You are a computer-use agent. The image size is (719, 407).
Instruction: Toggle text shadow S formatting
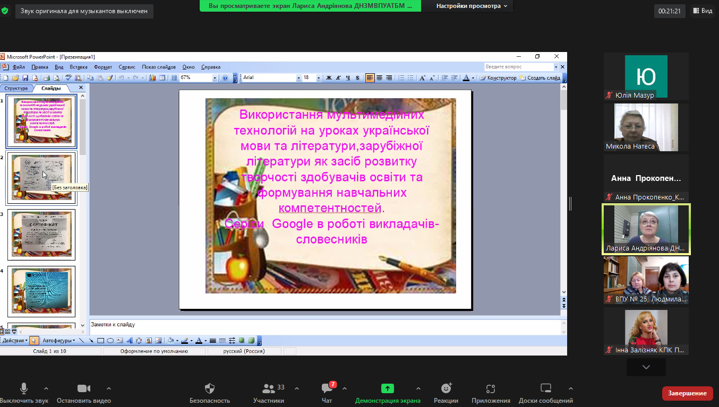[x=357, y=77]
